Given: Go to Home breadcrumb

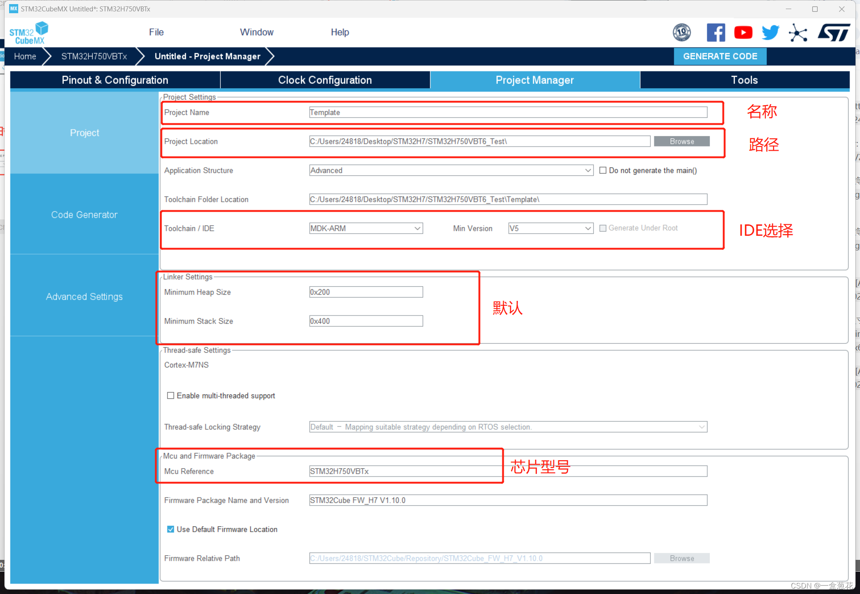Looking at the screenshot, I should 25,56.
